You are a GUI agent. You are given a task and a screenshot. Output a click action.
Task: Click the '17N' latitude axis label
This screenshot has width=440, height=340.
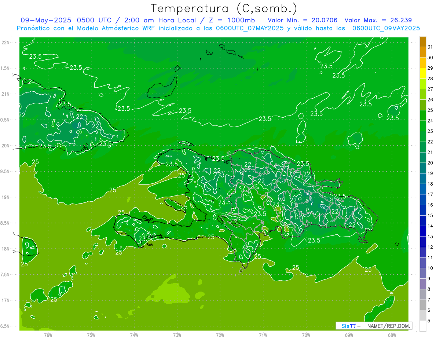[5, 300]
